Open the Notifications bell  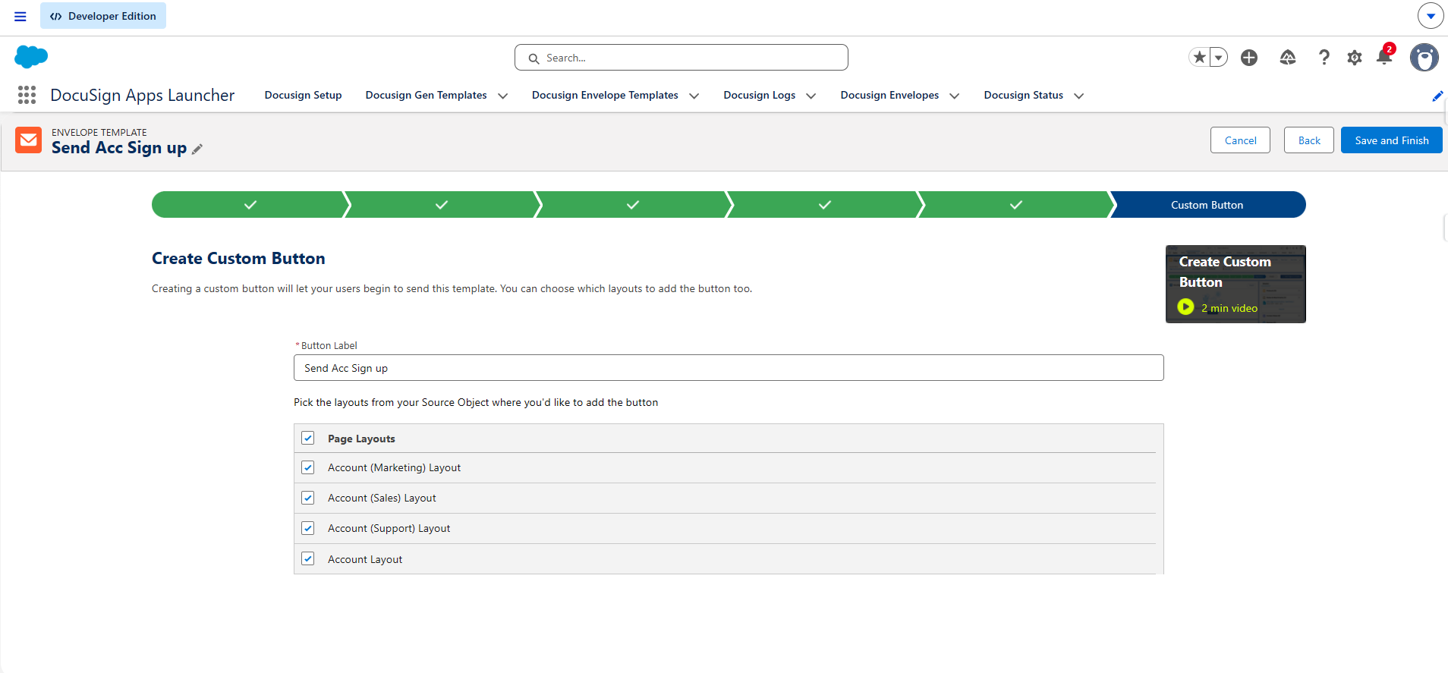(x=1384, y=57)
